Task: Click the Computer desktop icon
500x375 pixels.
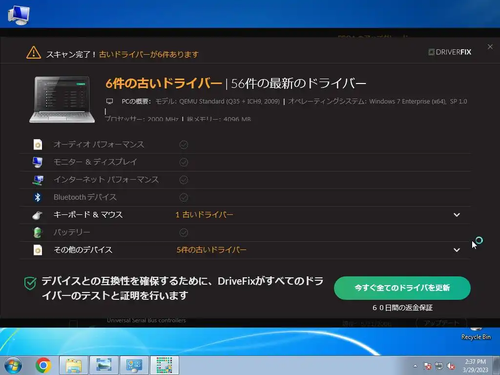Action: click(x=19, y=15)
